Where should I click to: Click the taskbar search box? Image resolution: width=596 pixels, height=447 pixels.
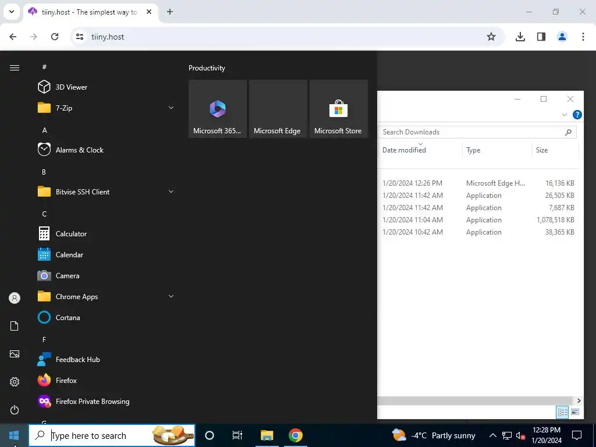click(112, 435)
